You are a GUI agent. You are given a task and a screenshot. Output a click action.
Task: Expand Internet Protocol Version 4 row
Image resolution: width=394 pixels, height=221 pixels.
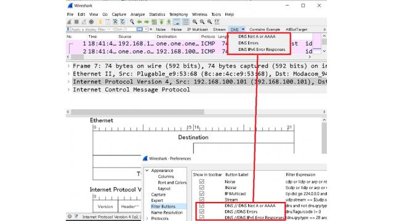(x=68, y=82)
